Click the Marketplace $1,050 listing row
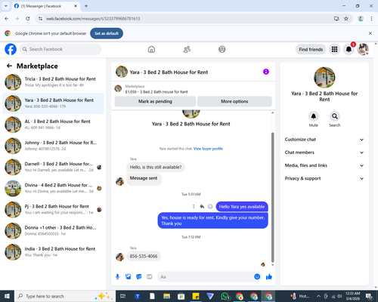378x302 pixels. click(194, 89)
